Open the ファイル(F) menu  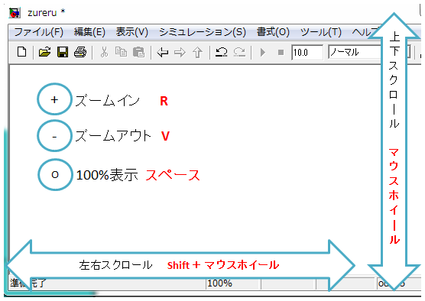(x=38, y=32)
